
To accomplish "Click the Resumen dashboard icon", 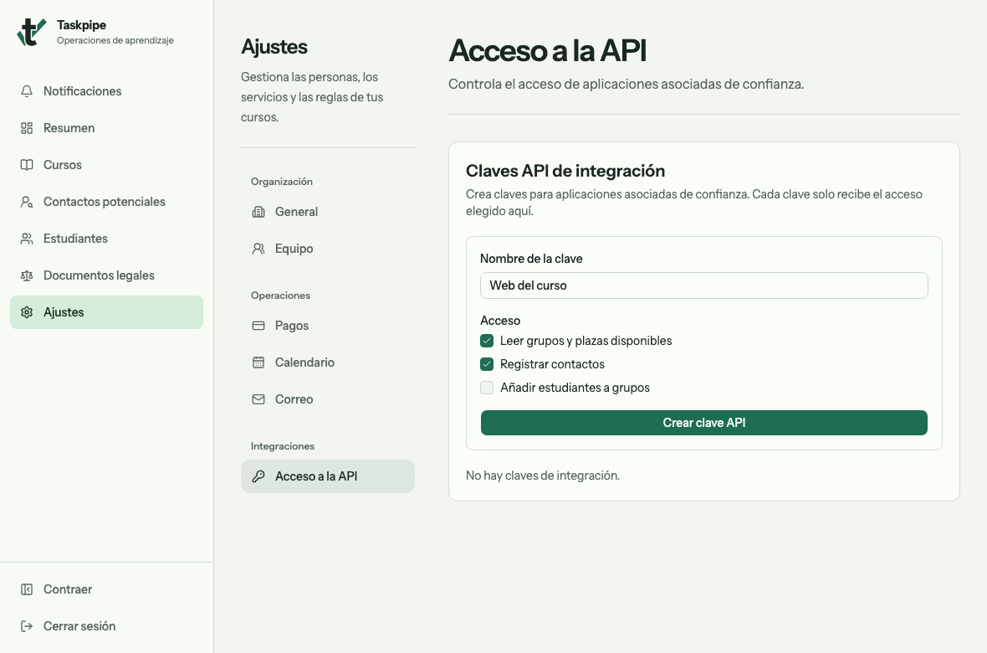I will click(x=27, y=128).
